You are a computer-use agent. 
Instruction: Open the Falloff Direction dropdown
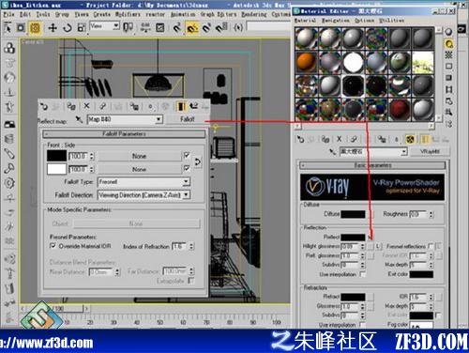tap(144, 195)
